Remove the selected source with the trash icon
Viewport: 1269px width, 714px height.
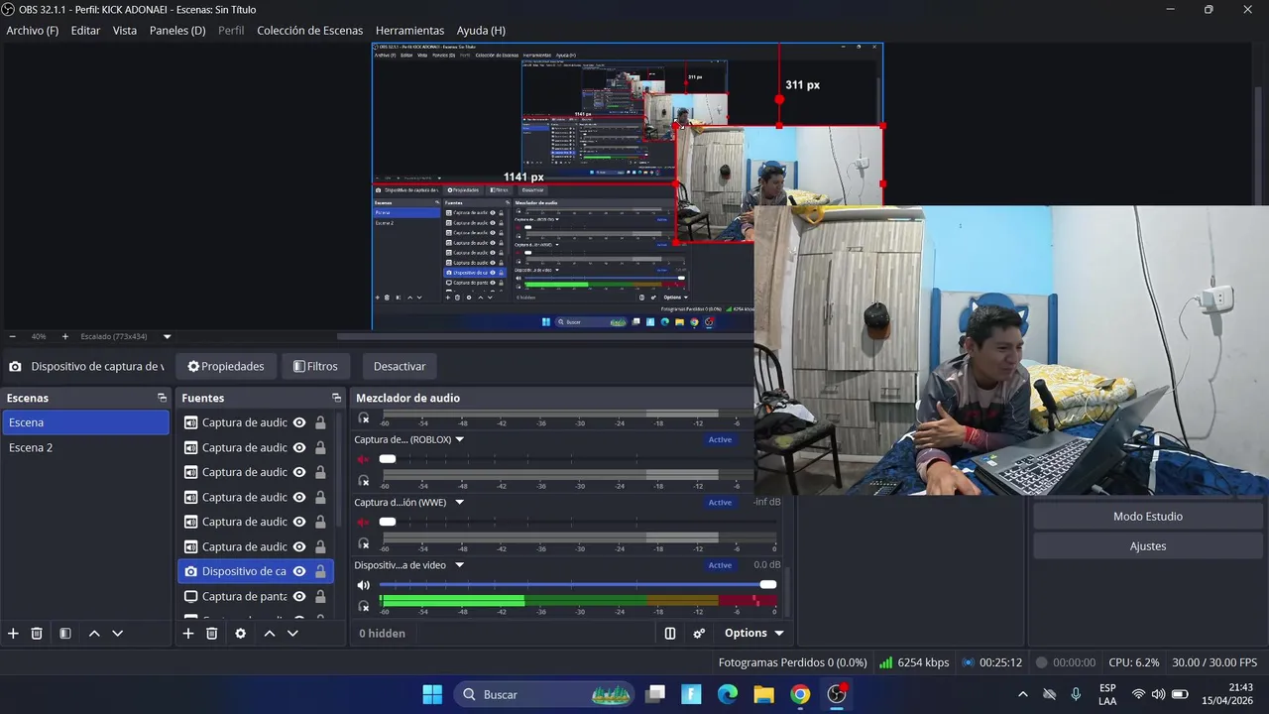[211, 634]
